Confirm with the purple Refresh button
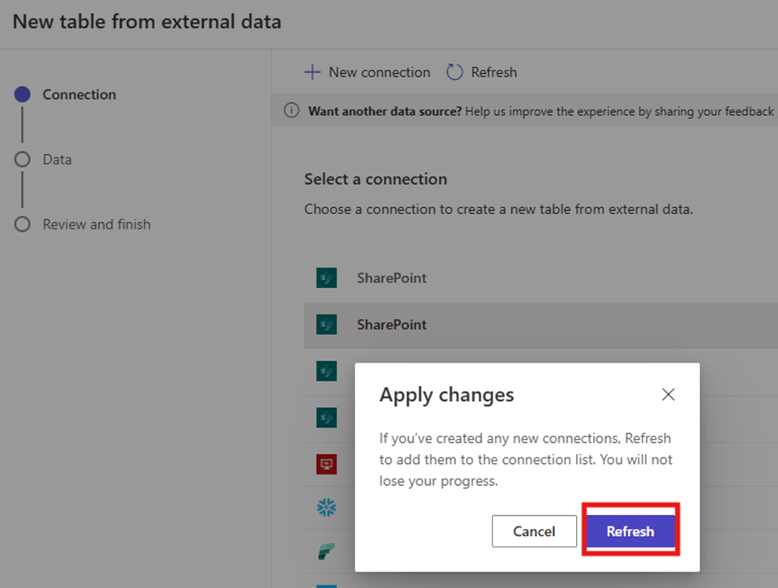This screenshot has height=588, width=778. [x=630, y=531]
